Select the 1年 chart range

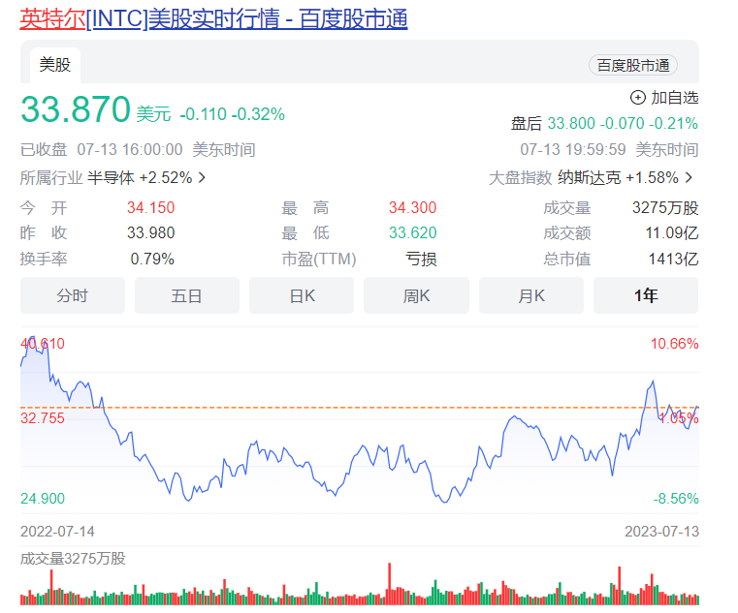click(645, 295)
